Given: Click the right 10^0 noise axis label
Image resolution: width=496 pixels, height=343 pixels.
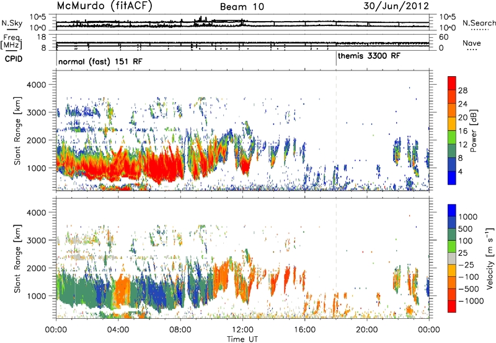Looking at the screenshot, I should [447, 28].
